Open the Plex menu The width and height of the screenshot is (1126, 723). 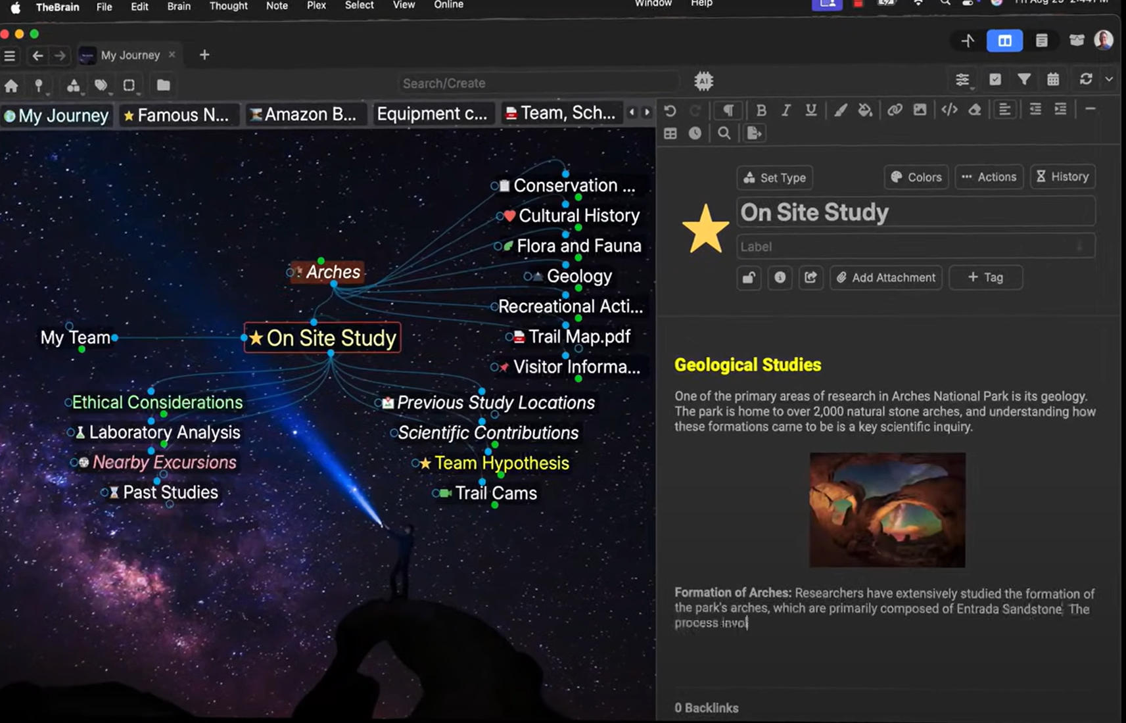(316, 6)
